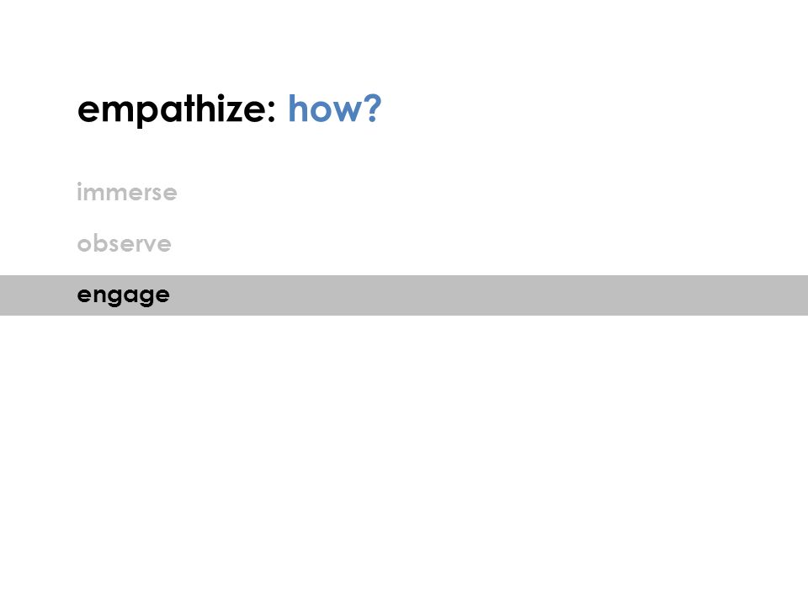The width and height of the screenshot is (808, 606).
Task: Click the blank white space above the title
Action: pos(404,44)
